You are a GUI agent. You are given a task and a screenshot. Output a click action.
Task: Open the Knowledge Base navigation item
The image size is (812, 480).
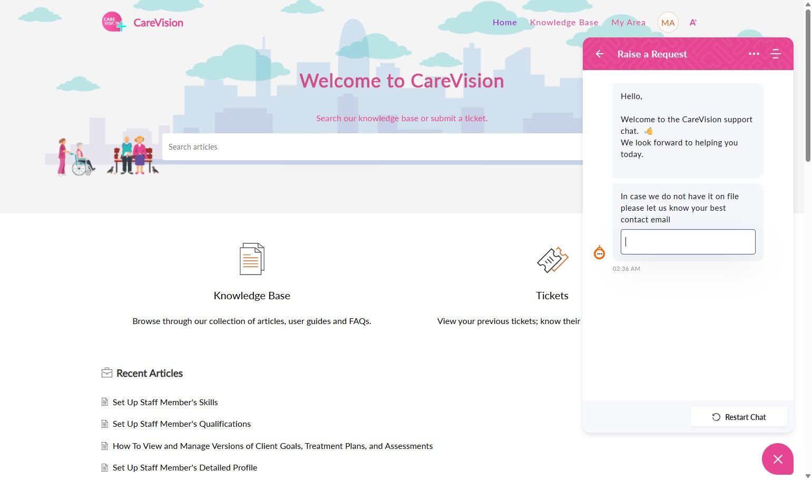click(x=564, y=22)
